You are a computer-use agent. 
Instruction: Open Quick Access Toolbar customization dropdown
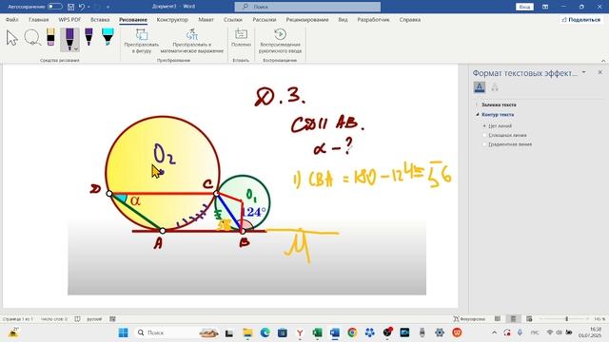(x=108, y=7)
